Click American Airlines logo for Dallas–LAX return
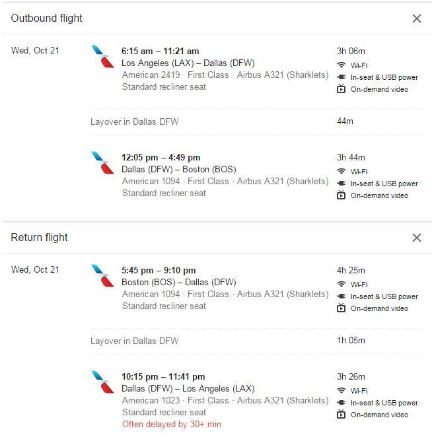The image size is (432, 447). click(x=102, y=382)
